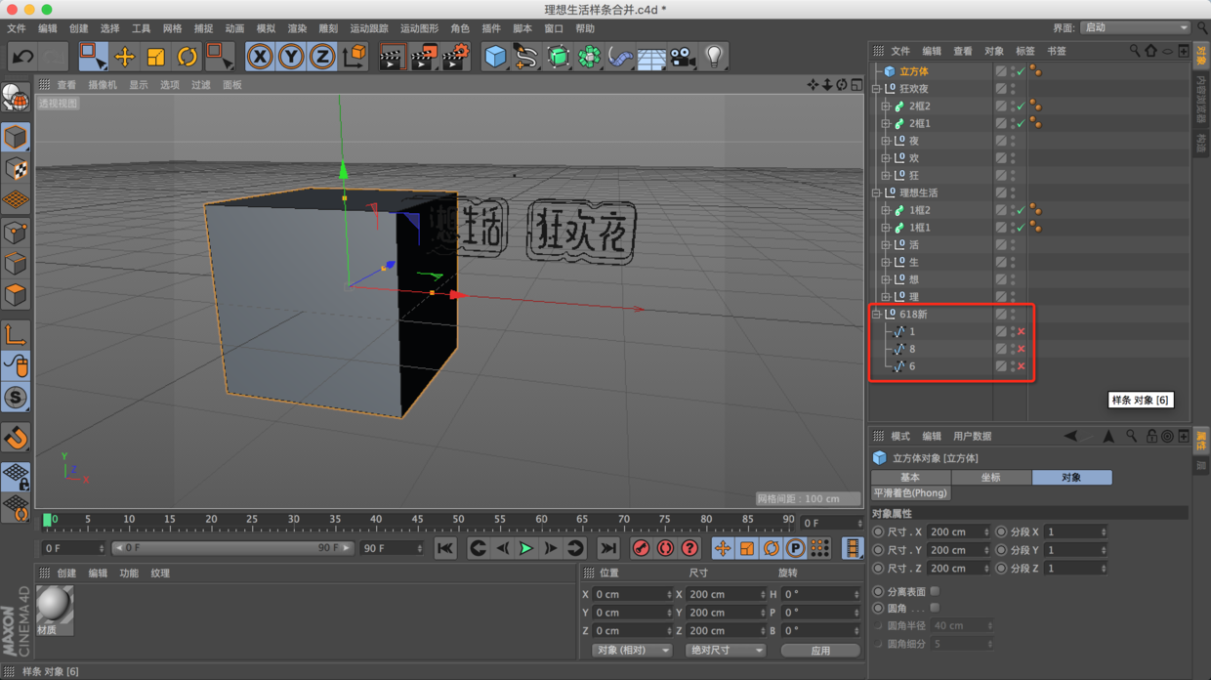Open render settings clapperboard icon
Screen dimensions: 1211x680
[456, 57]
